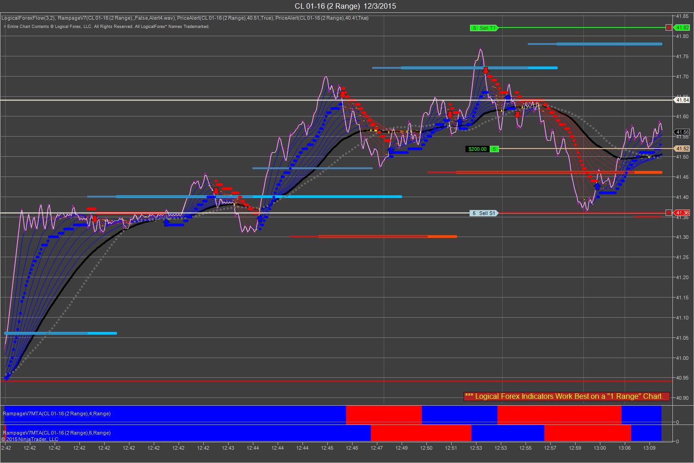
Task: Click the $200.00 position profit label
Action: tap(477, 149)
